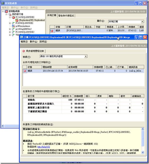Viewport: 149px width, 164px height.
Task: Sort subscriptions by 訂閱 column header
Action: pyautogui.click(x=74, y=27)
